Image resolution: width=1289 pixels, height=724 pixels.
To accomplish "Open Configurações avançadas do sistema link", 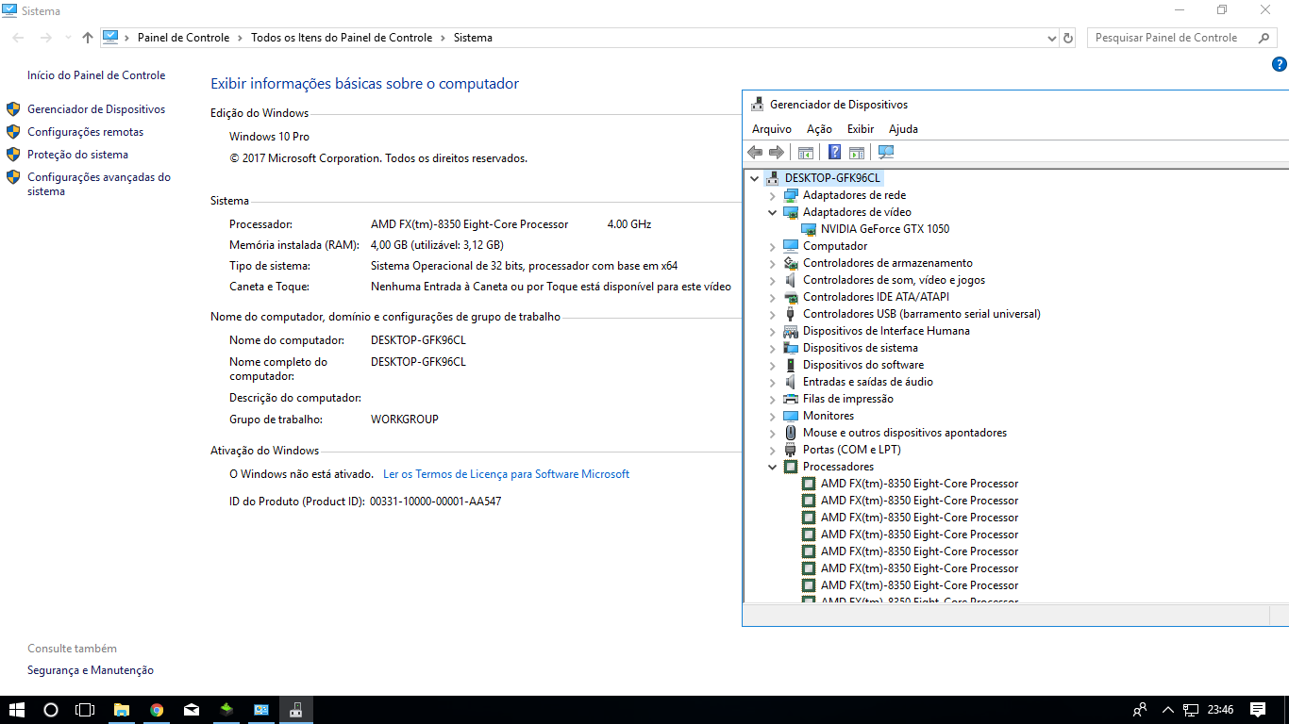I will click(99, 184).
